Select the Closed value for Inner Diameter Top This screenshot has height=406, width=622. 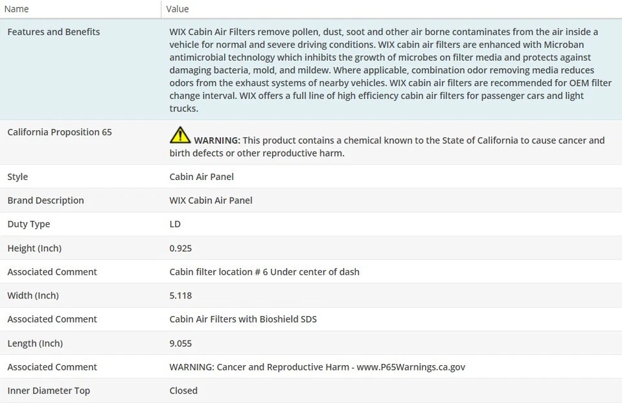point(183,390)
